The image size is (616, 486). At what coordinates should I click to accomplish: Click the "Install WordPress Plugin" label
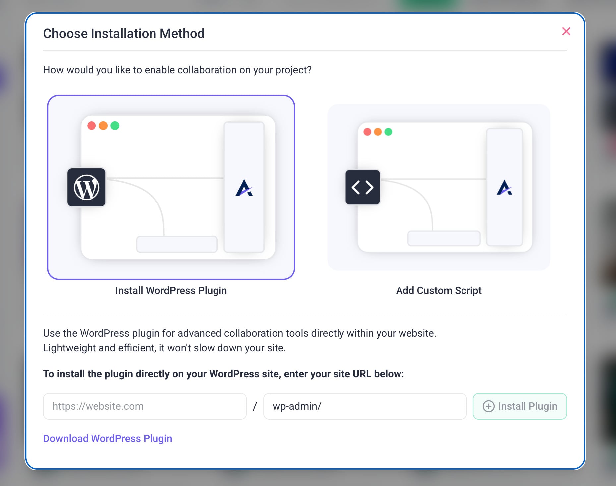(171, 291)
